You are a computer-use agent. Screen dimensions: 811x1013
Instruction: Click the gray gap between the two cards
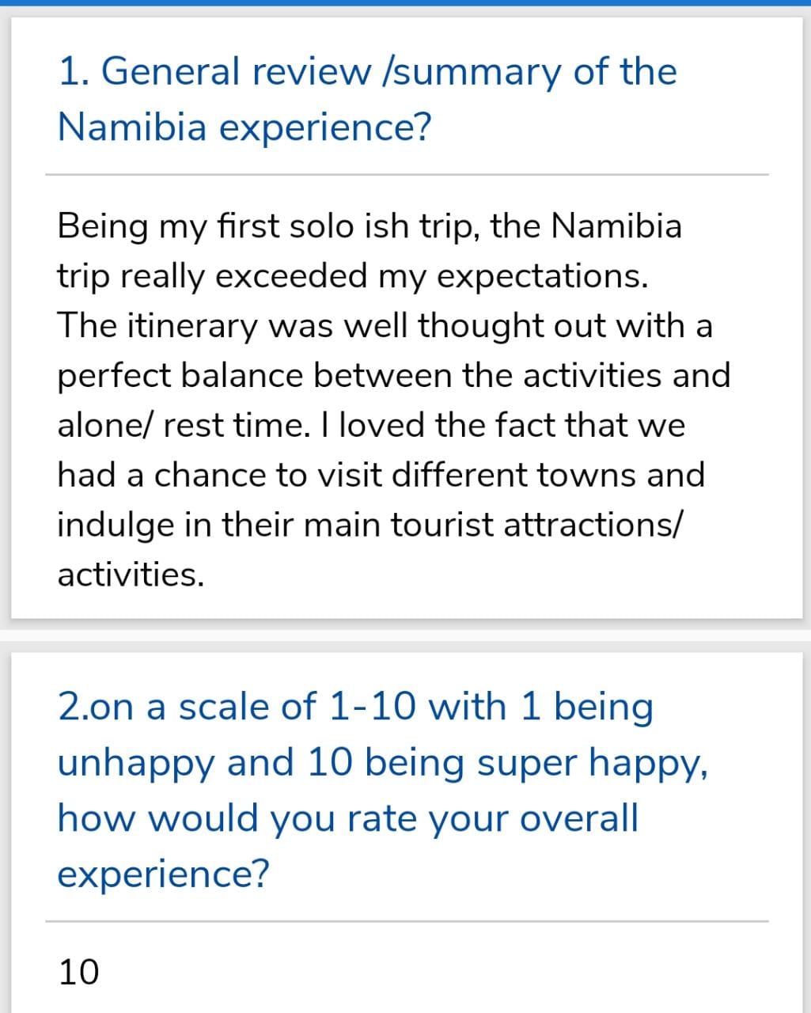click(x=405, y=635)
